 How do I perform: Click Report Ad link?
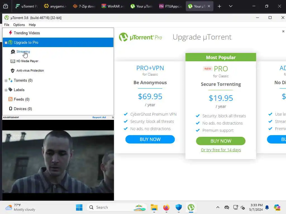click(99, 117)
